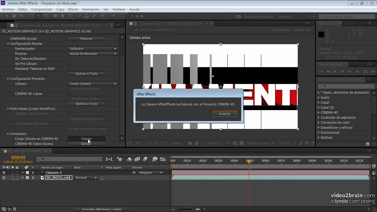Toggle lock switch for 3D_MOTI...c4d layer
Viewport: 377px width, 212px height.
coord(17,178)
